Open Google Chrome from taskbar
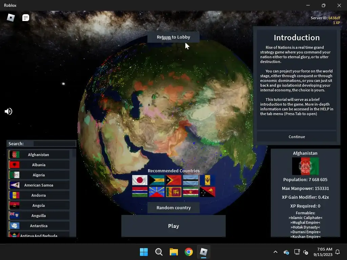 click(x=188, y=252)
